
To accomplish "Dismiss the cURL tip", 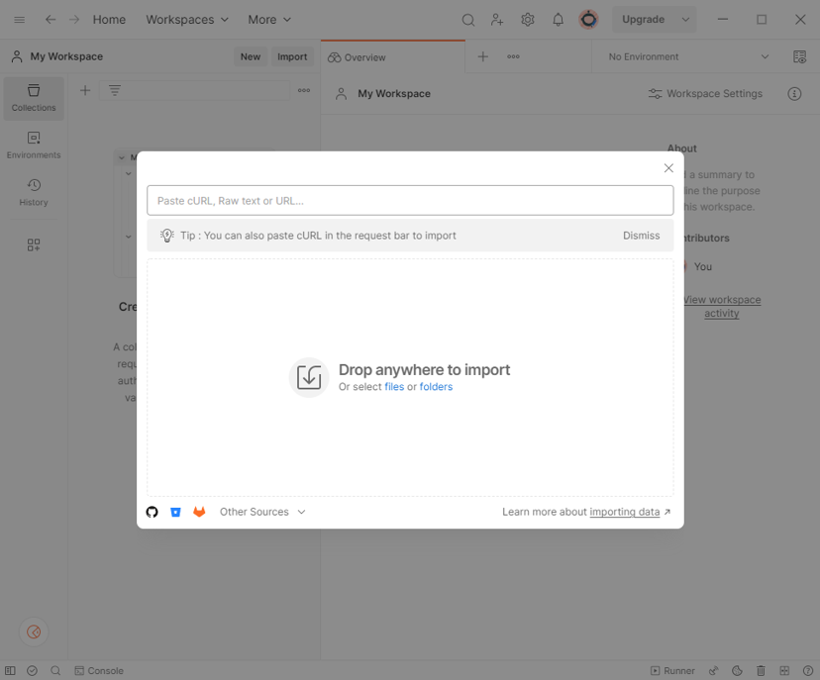I will click(641, 236).
